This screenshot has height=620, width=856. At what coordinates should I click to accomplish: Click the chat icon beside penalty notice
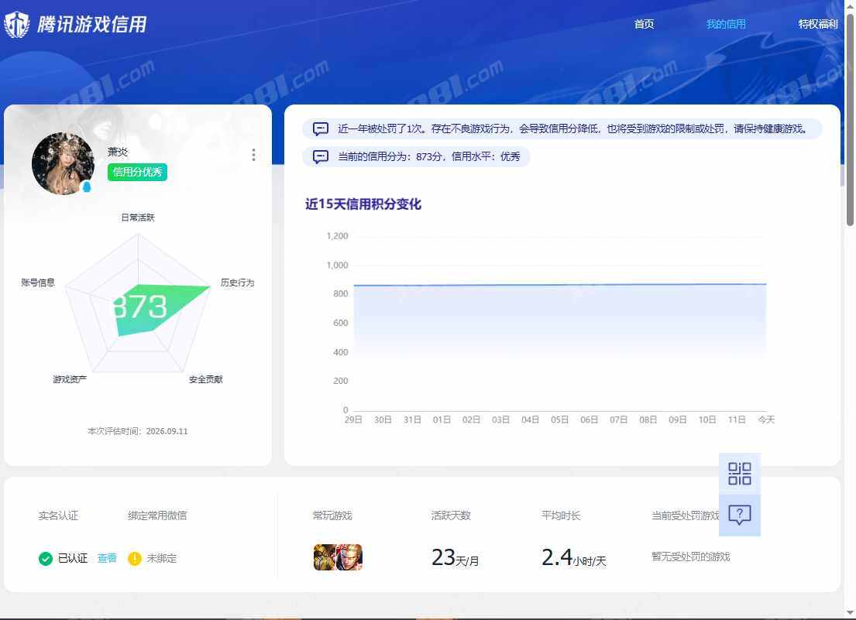click(x=321, y=128)
